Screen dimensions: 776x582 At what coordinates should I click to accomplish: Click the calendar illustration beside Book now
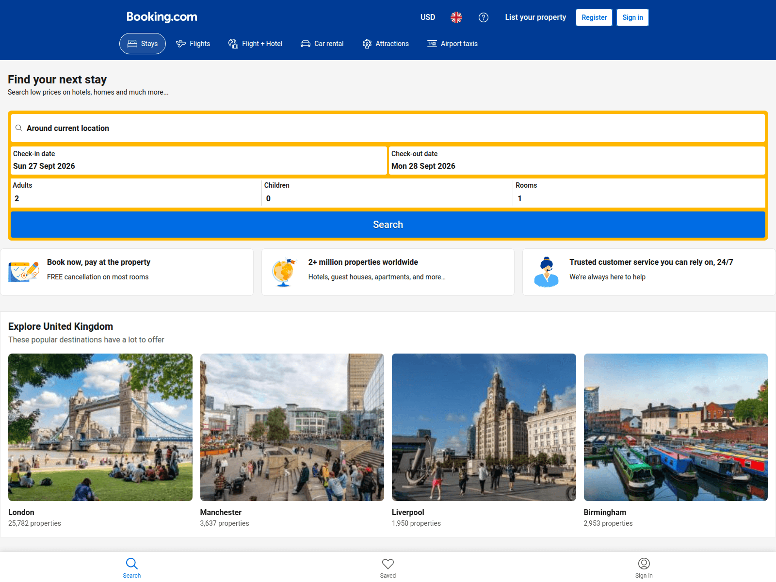(24, 272)
